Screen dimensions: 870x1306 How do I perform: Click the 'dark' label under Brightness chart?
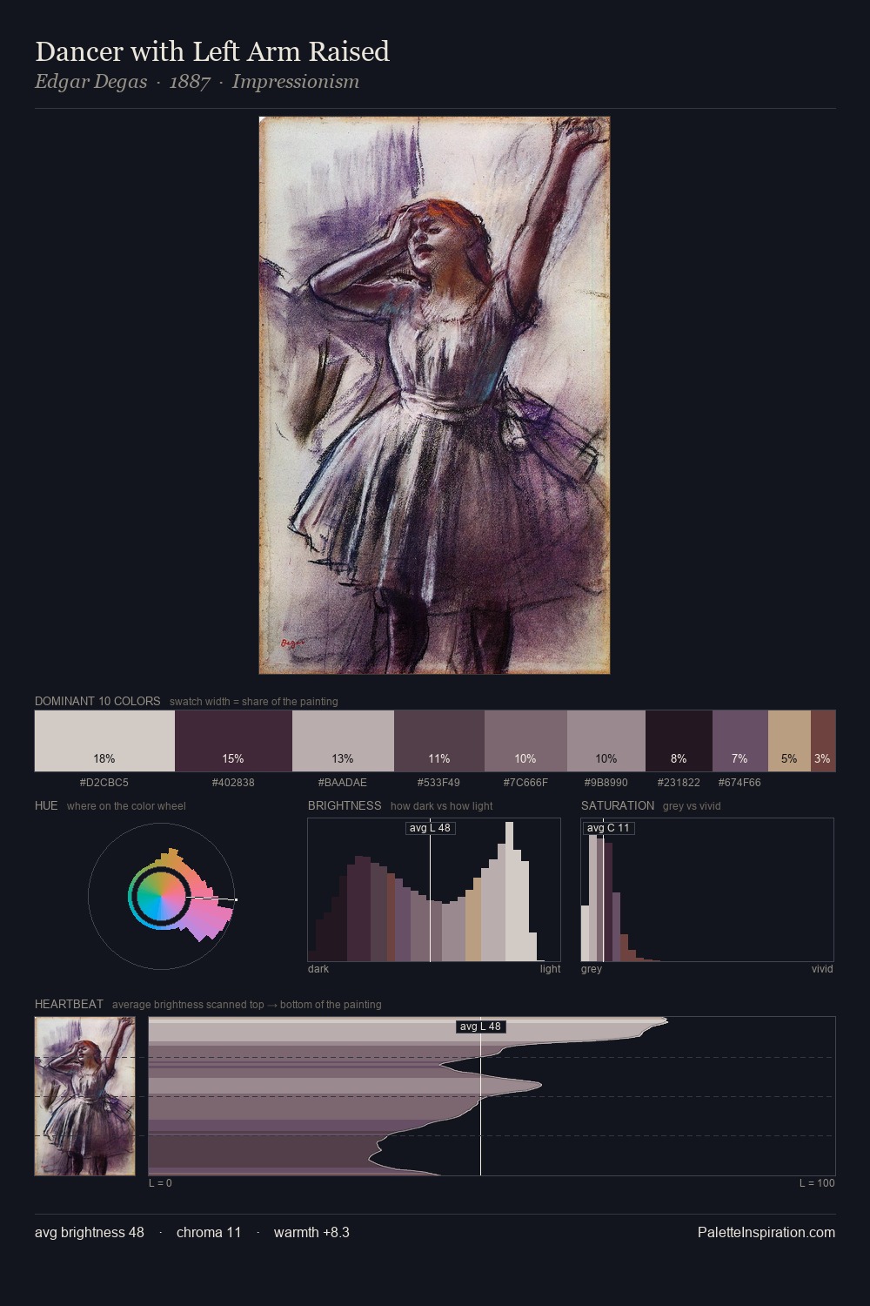(318, 968)
